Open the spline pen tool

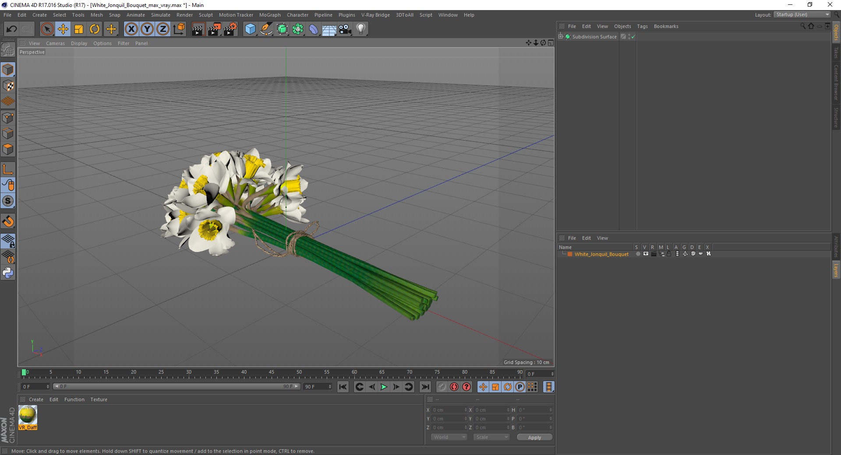tap(266, 29)
